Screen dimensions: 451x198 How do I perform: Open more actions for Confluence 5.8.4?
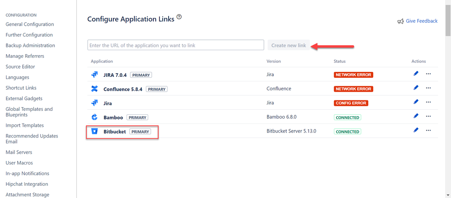click(428, 88)
